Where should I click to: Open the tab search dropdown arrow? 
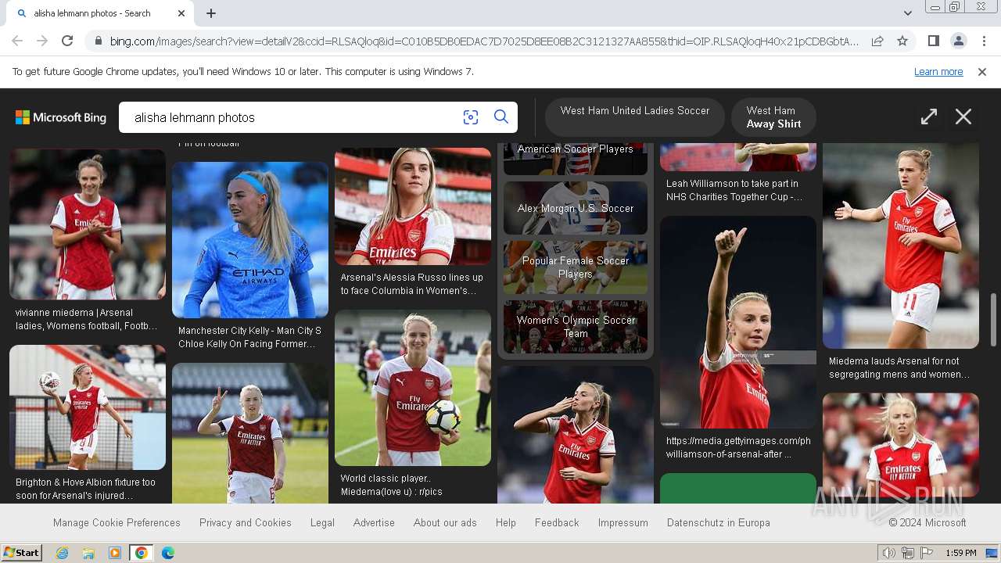click(907, 13)
